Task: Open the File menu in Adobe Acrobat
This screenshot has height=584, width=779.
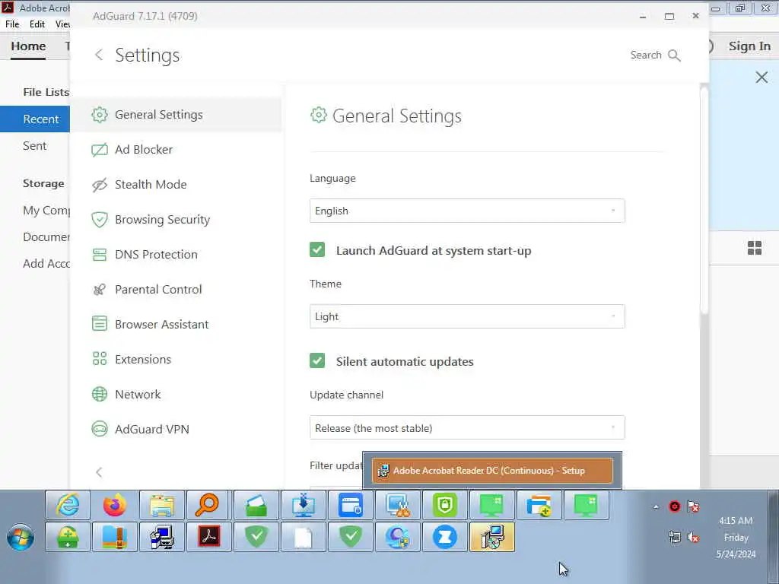Action: [x=12, y=24]
